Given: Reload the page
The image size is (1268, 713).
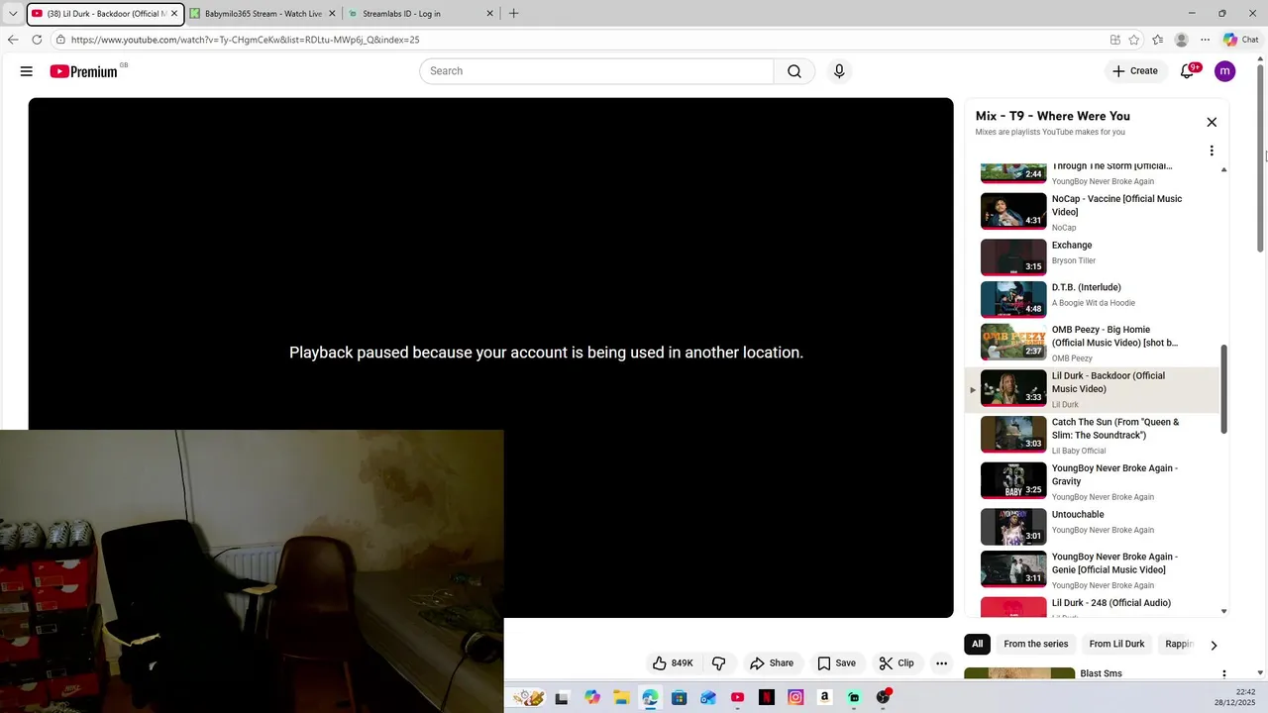Looking at the screenshot, I should pyautogui.click(x=37, y=40).
